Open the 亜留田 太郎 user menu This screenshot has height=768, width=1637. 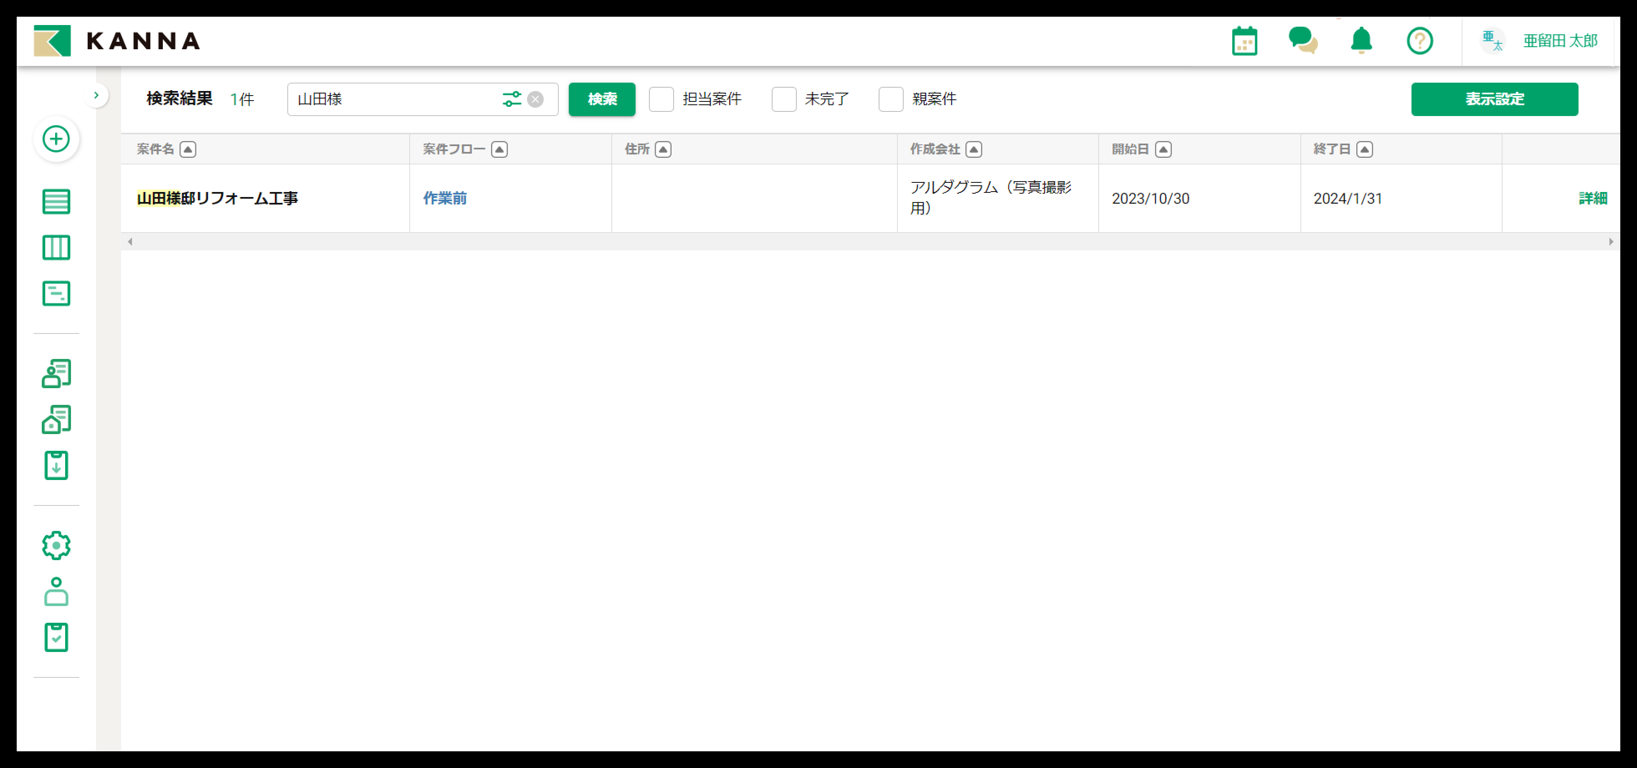(1559, 41)
